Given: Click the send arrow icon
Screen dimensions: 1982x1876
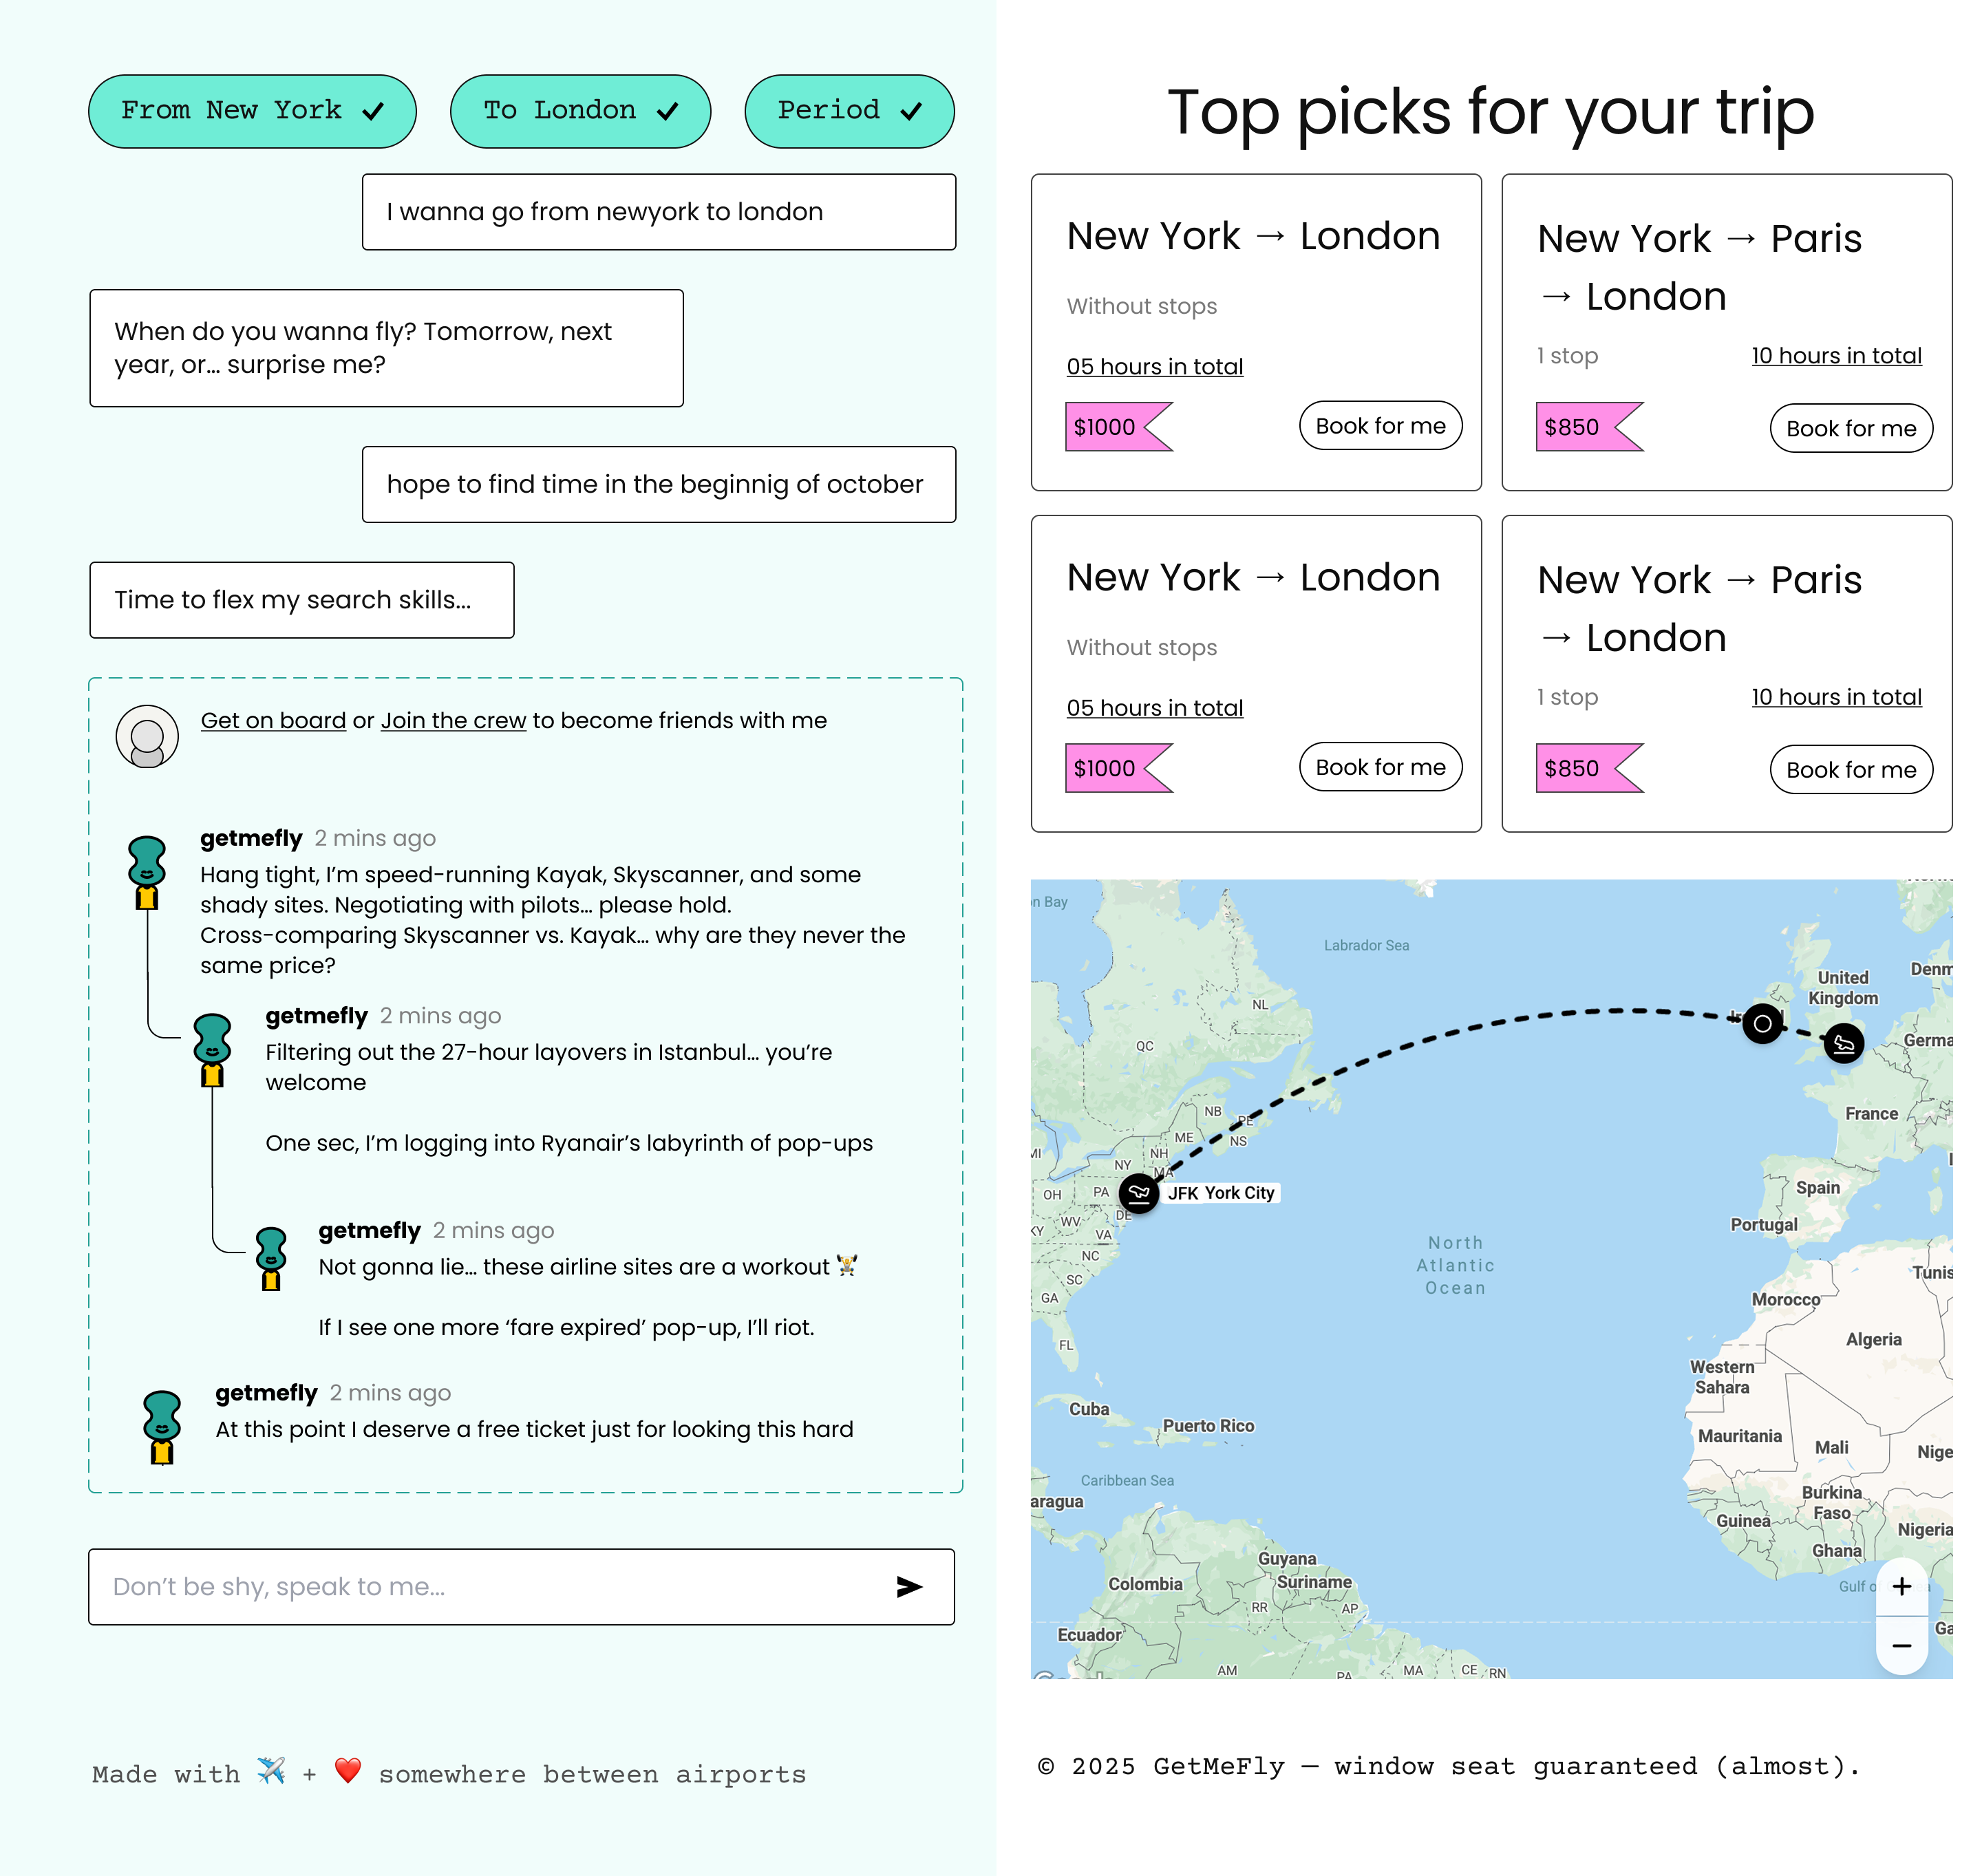Looking at the screenshot, I should 908,1587.
